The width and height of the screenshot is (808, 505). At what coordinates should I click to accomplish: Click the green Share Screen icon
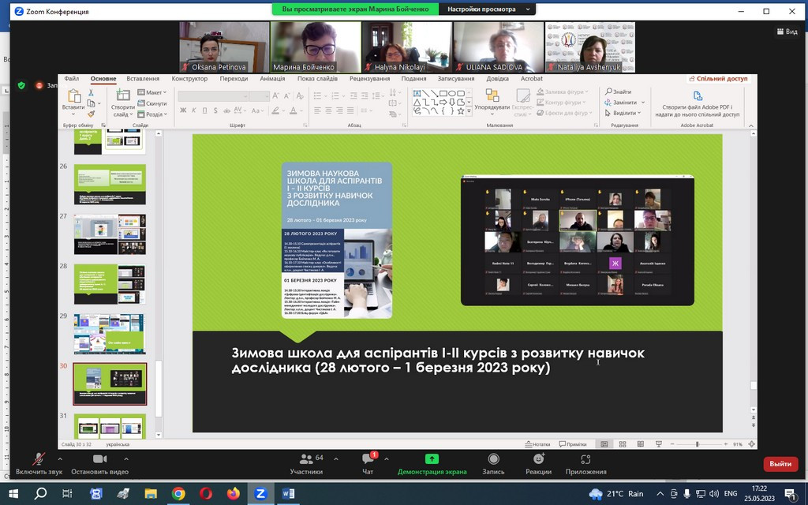tap(432, 462)
